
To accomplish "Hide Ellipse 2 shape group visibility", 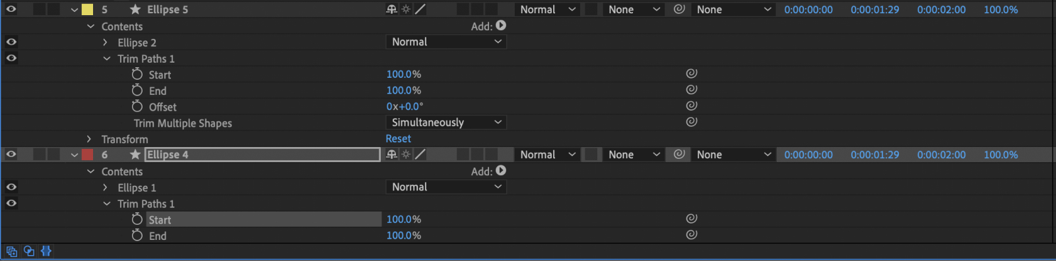I will [x=11, y=42].
